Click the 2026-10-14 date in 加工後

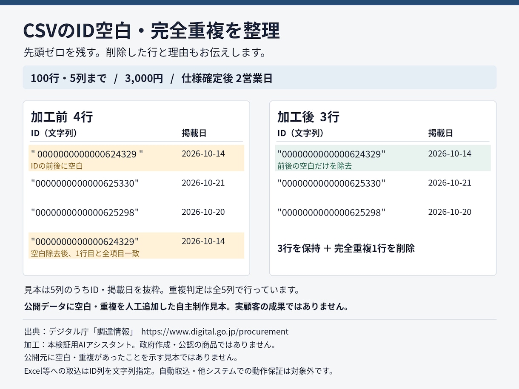click(x=450, y=153)
